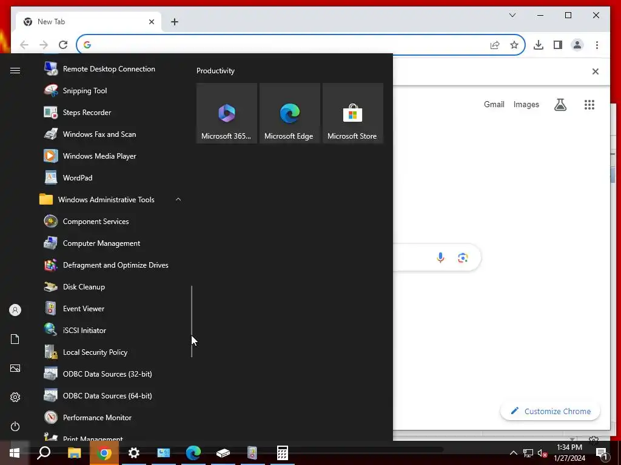The image size is (621, 465).
Task: Click the Windows Start button
Action: 15,453
